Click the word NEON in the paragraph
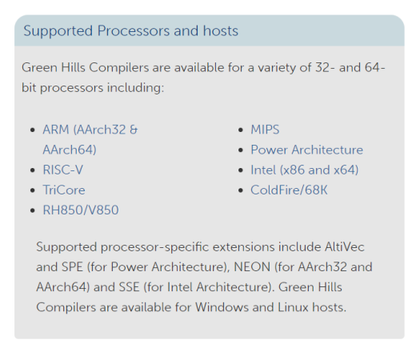The width and height of the screenshot is (412, 348). [252, 267]
